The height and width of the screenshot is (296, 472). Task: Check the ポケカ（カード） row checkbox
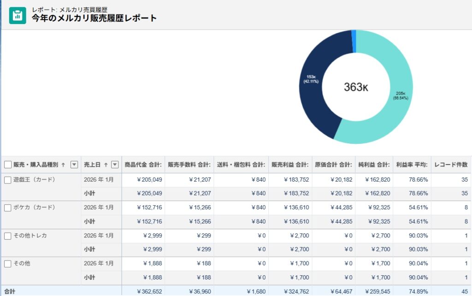coord(7,207)
